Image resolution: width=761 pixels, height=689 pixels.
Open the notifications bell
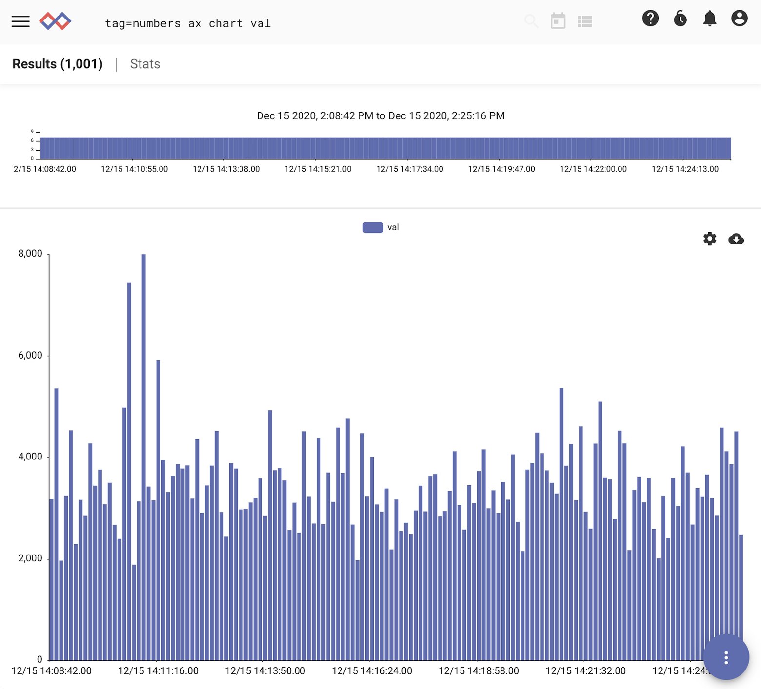[710, 19]
